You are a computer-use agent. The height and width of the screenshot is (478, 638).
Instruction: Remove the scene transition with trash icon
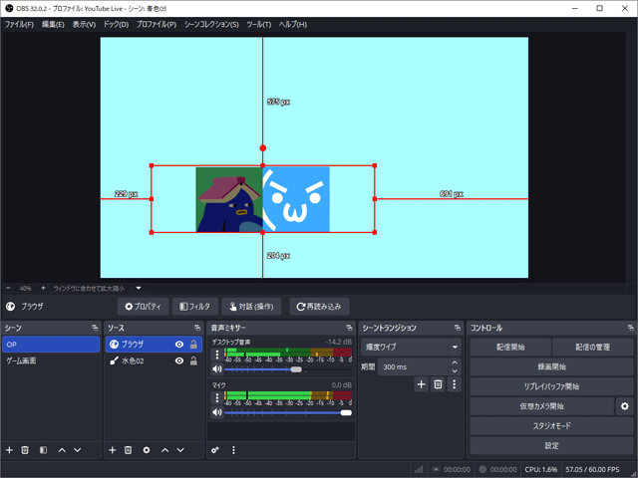tap(438, 383)
